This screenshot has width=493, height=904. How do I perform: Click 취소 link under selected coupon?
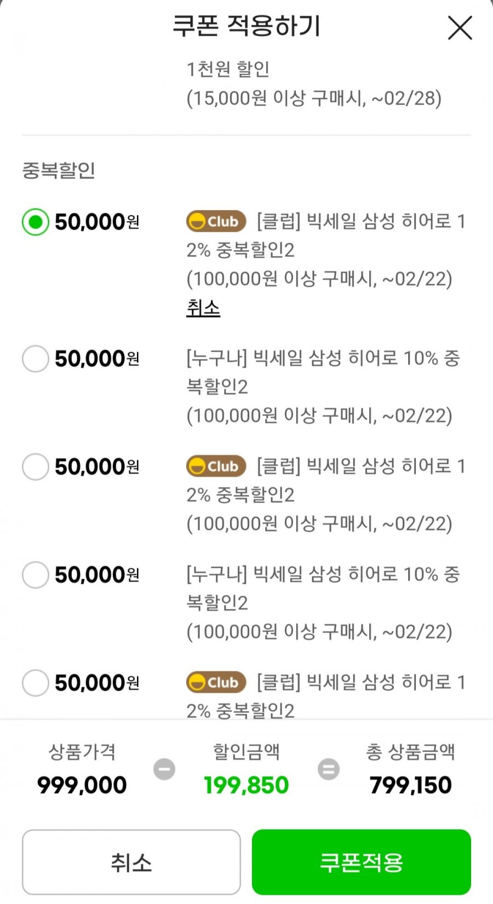point(203,308)
